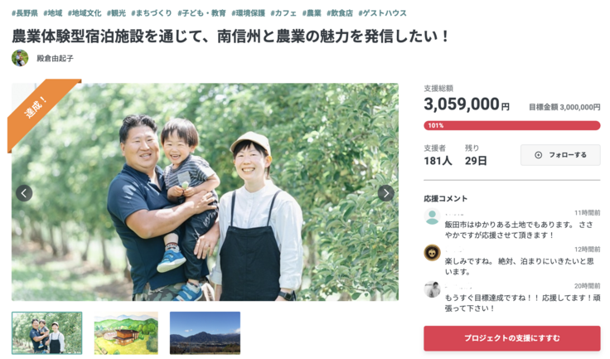
Task: Select the family photo thumbnail
Action: 47,333
